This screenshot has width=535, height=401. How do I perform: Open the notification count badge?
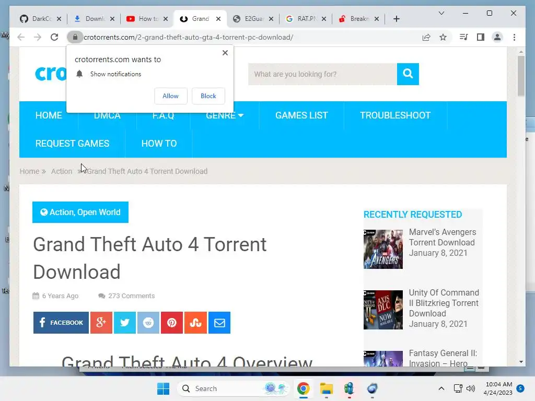coord(520,388)
